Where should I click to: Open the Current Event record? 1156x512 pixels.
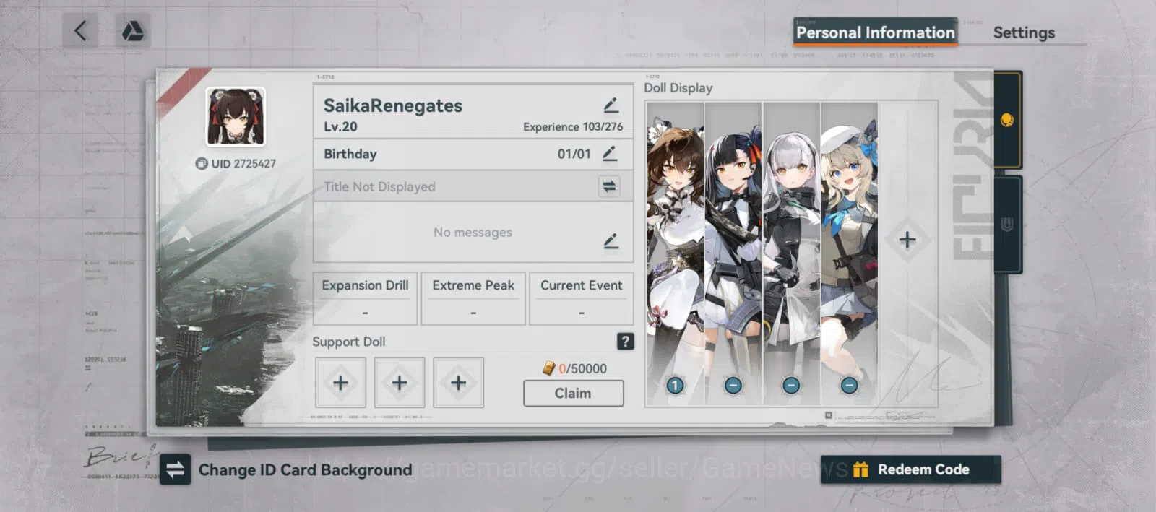click(582, 298)
